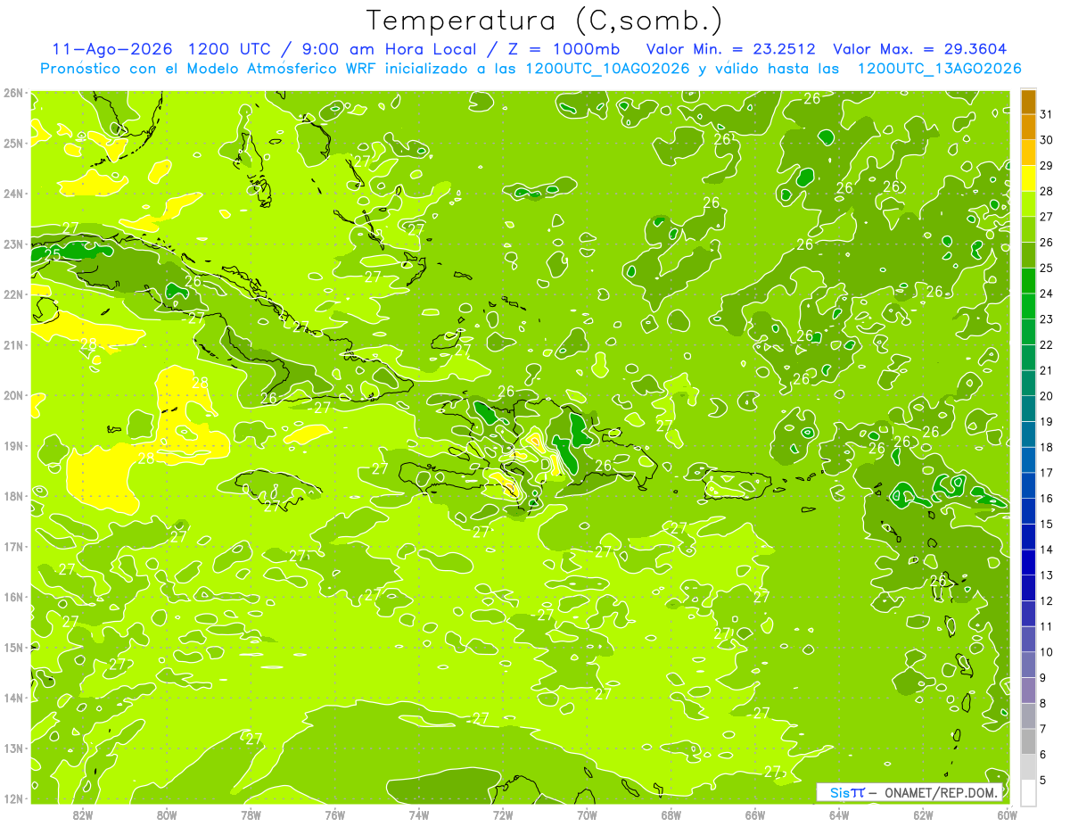The image size is (1070, 827).
Task: Click the "19N" latitude axis label
Action: [13, 445]
